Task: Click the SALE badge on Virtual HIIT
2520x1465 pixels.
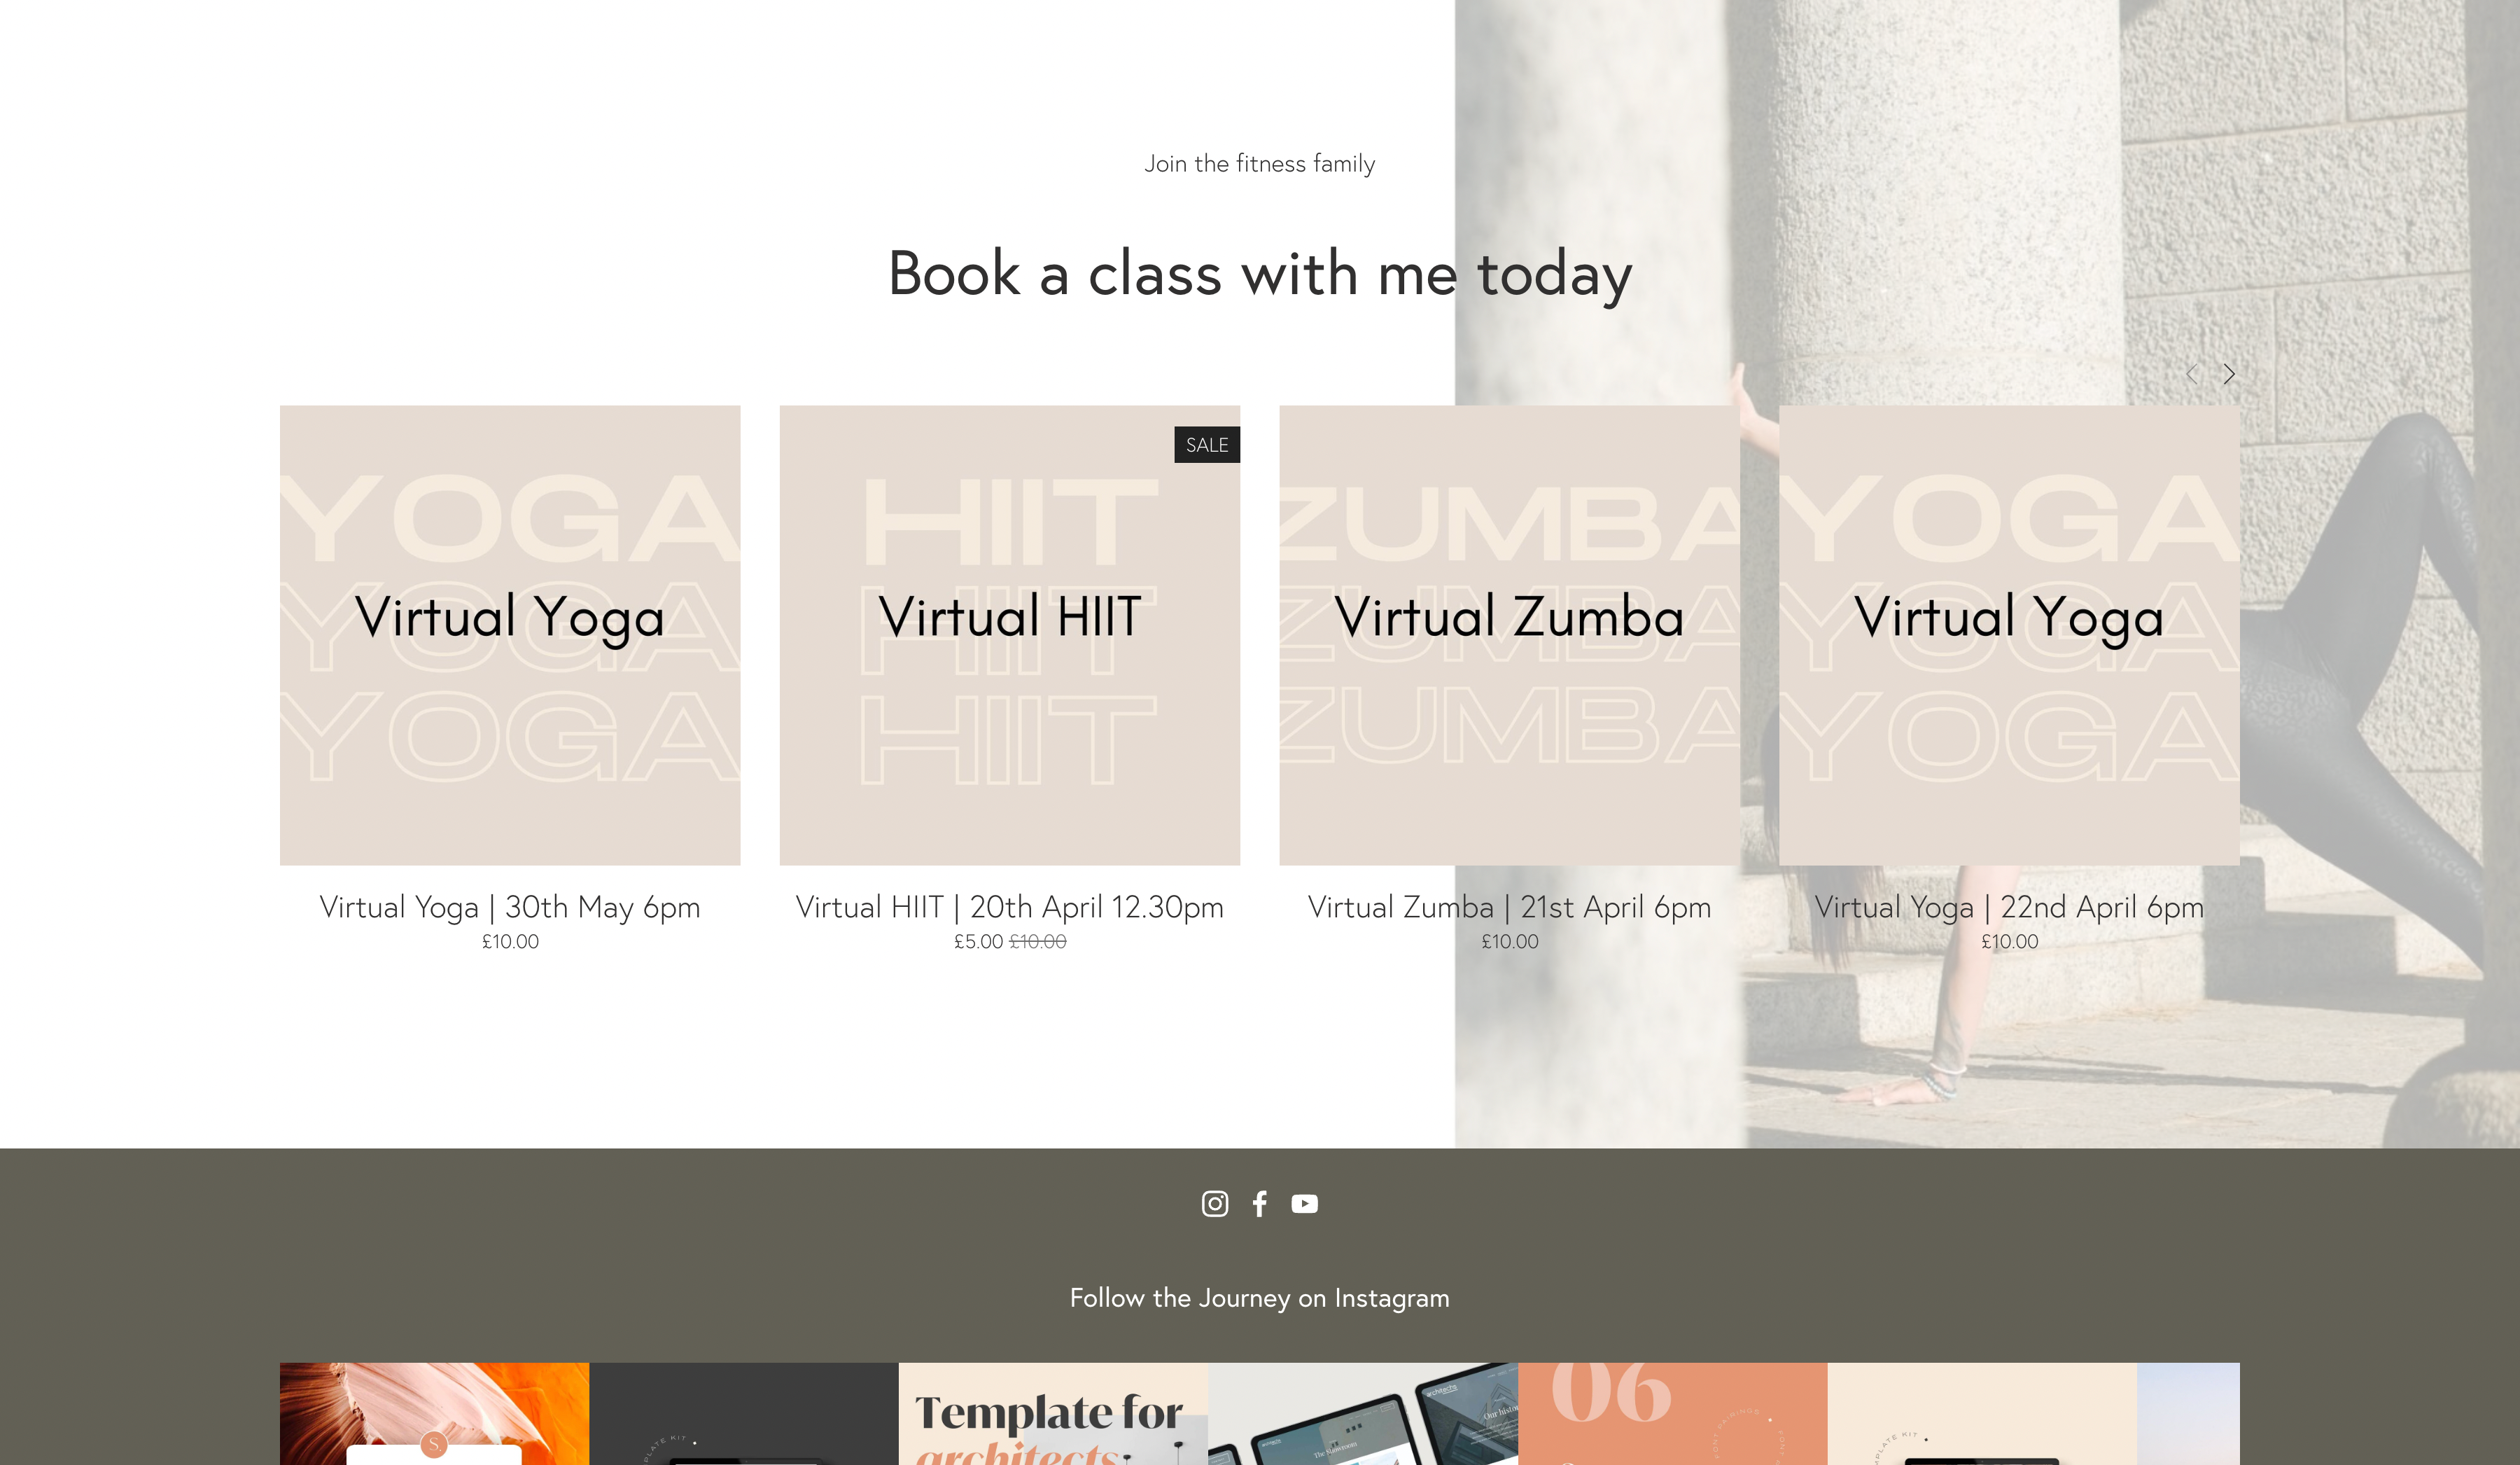Action: point(1207,445)
